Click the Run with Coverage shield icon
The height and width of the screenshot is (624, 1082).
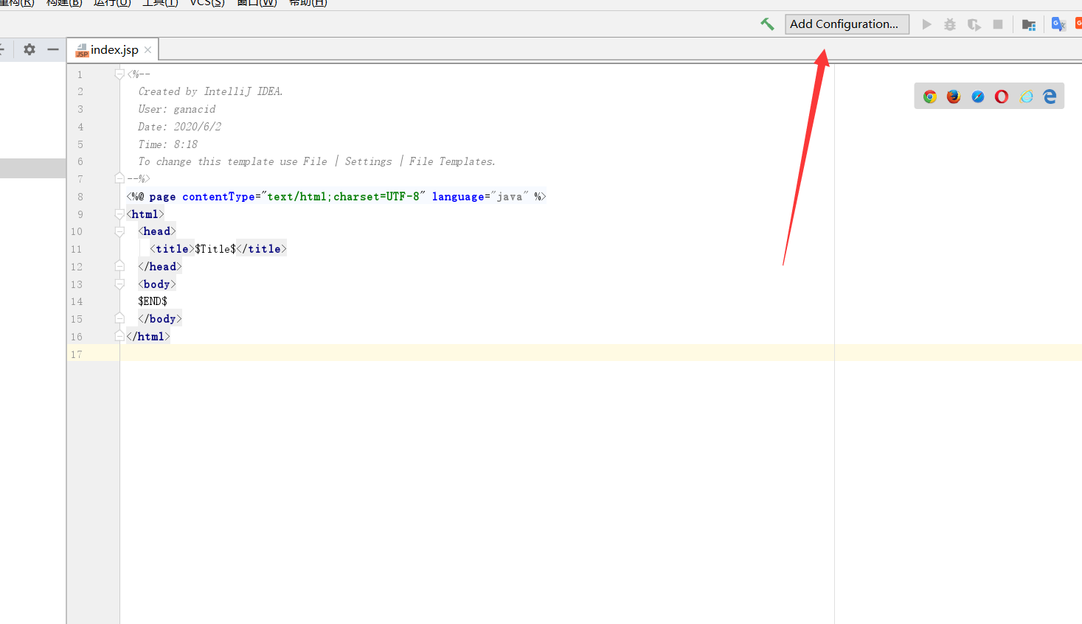[974, 24]
